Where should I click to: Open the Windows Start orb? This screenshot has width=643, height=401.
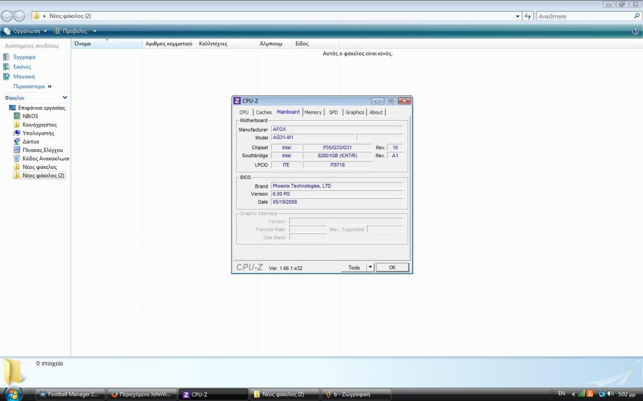[x=12, y=394]
